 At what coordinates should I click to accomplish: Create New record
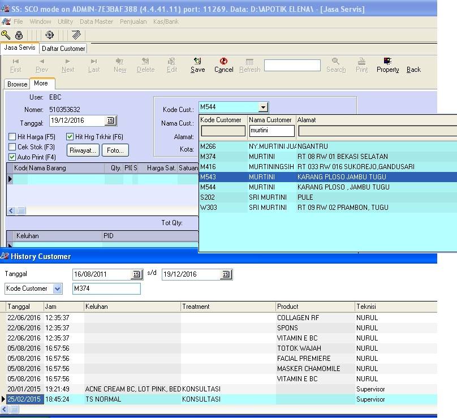[x=120, y=66]
